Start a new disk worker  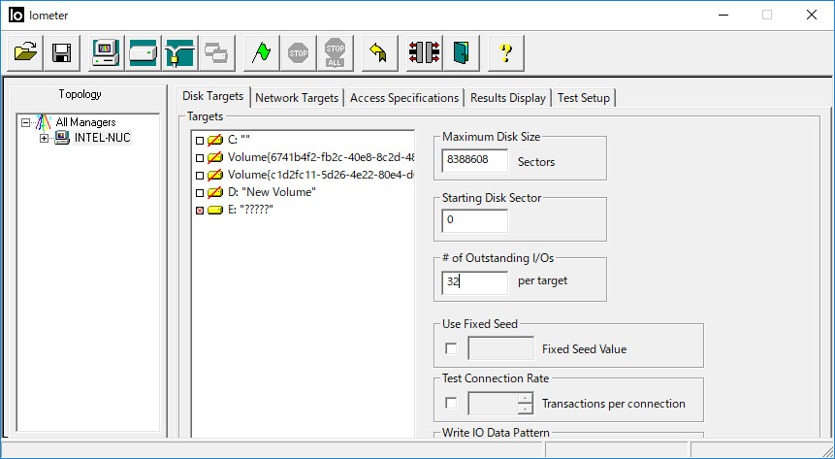pos(143,53)
